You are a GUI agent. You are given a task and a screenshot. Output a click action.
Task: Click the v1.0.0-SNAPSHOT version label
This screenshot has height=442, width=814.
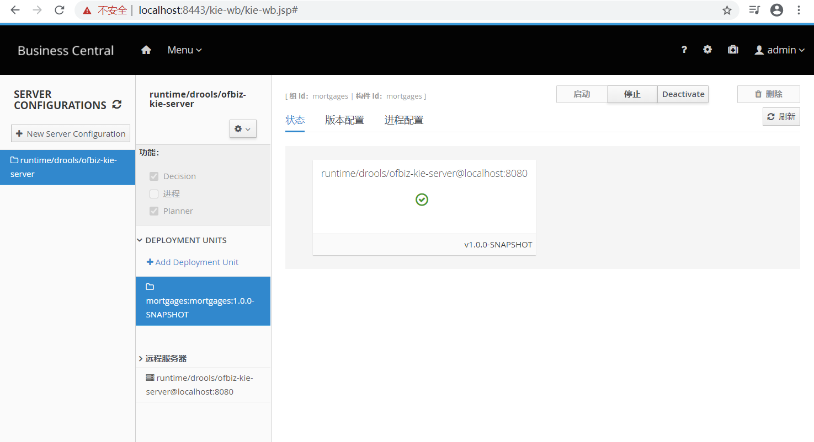pos(498,245)
